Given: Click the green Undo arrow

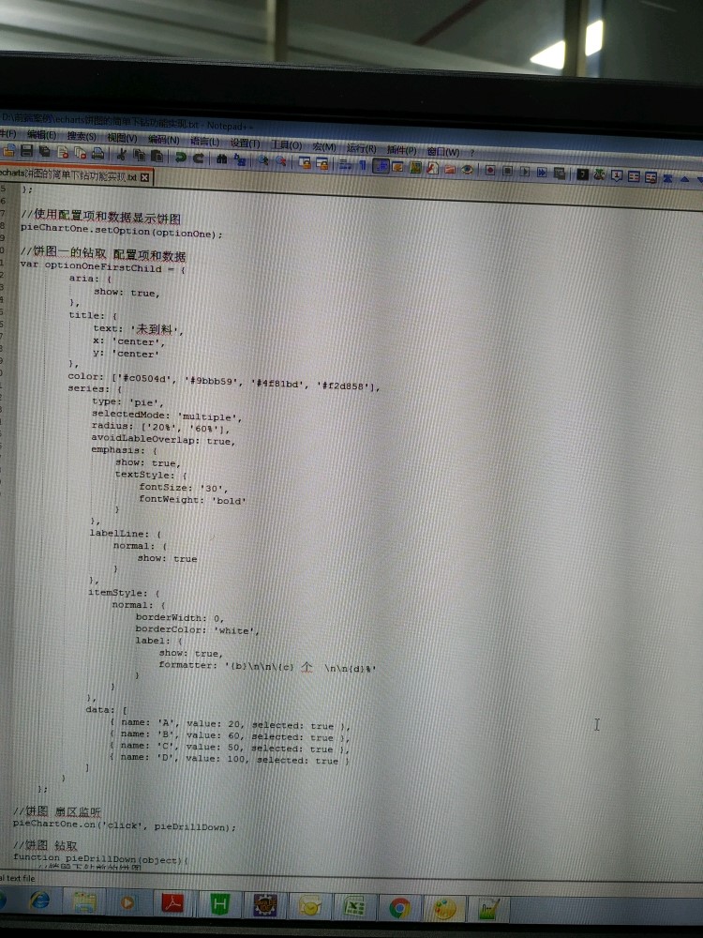Looking at the screenshot, I should tap(180, 158).
